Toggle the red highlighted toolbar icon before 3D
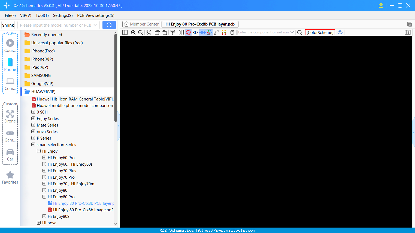 tap(188, 32)
